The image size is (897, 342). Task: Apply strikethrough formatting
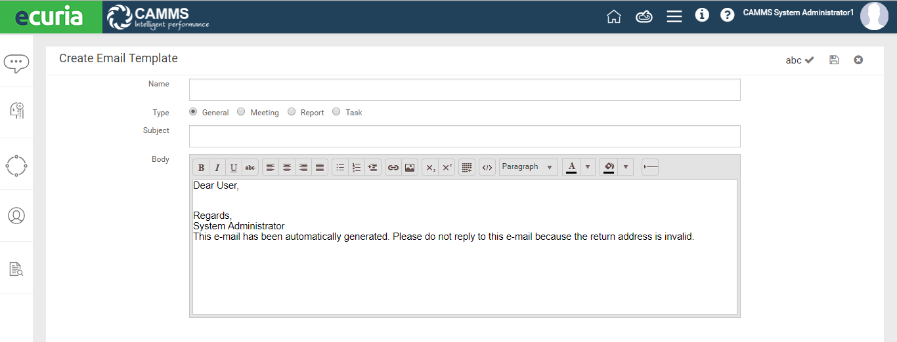[250, 168]
